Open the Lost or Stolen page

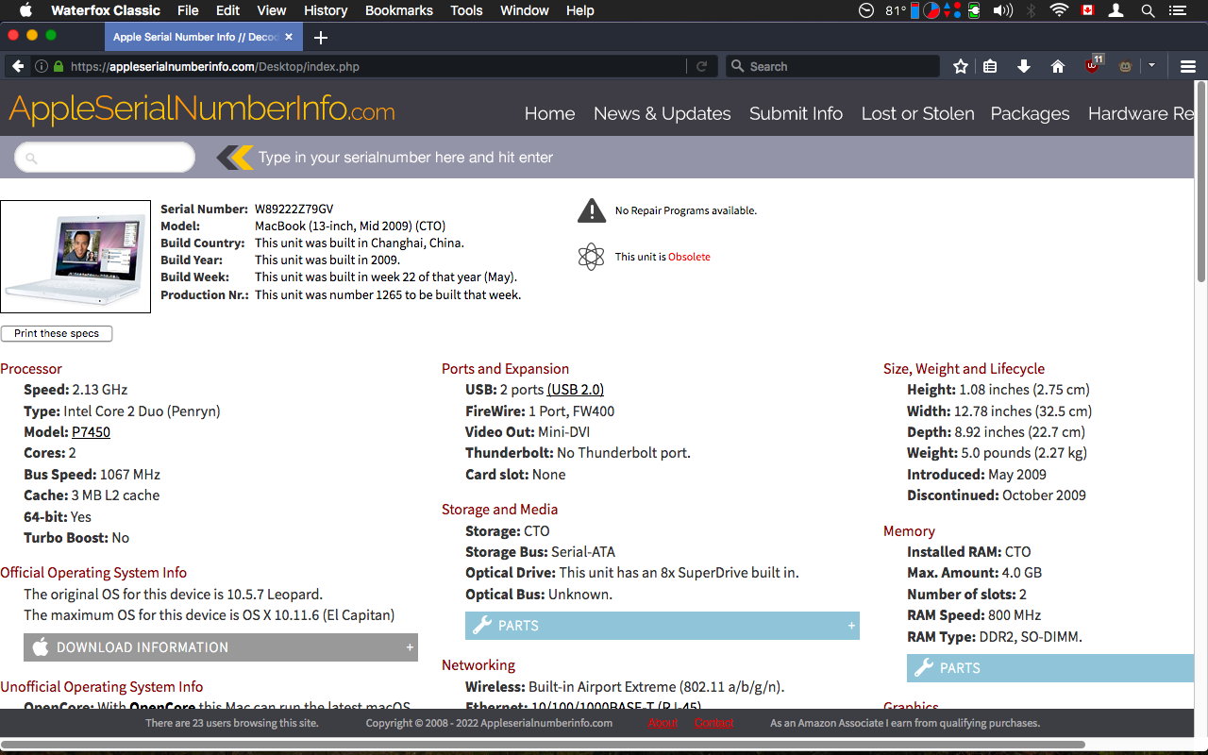pos(917,113)
